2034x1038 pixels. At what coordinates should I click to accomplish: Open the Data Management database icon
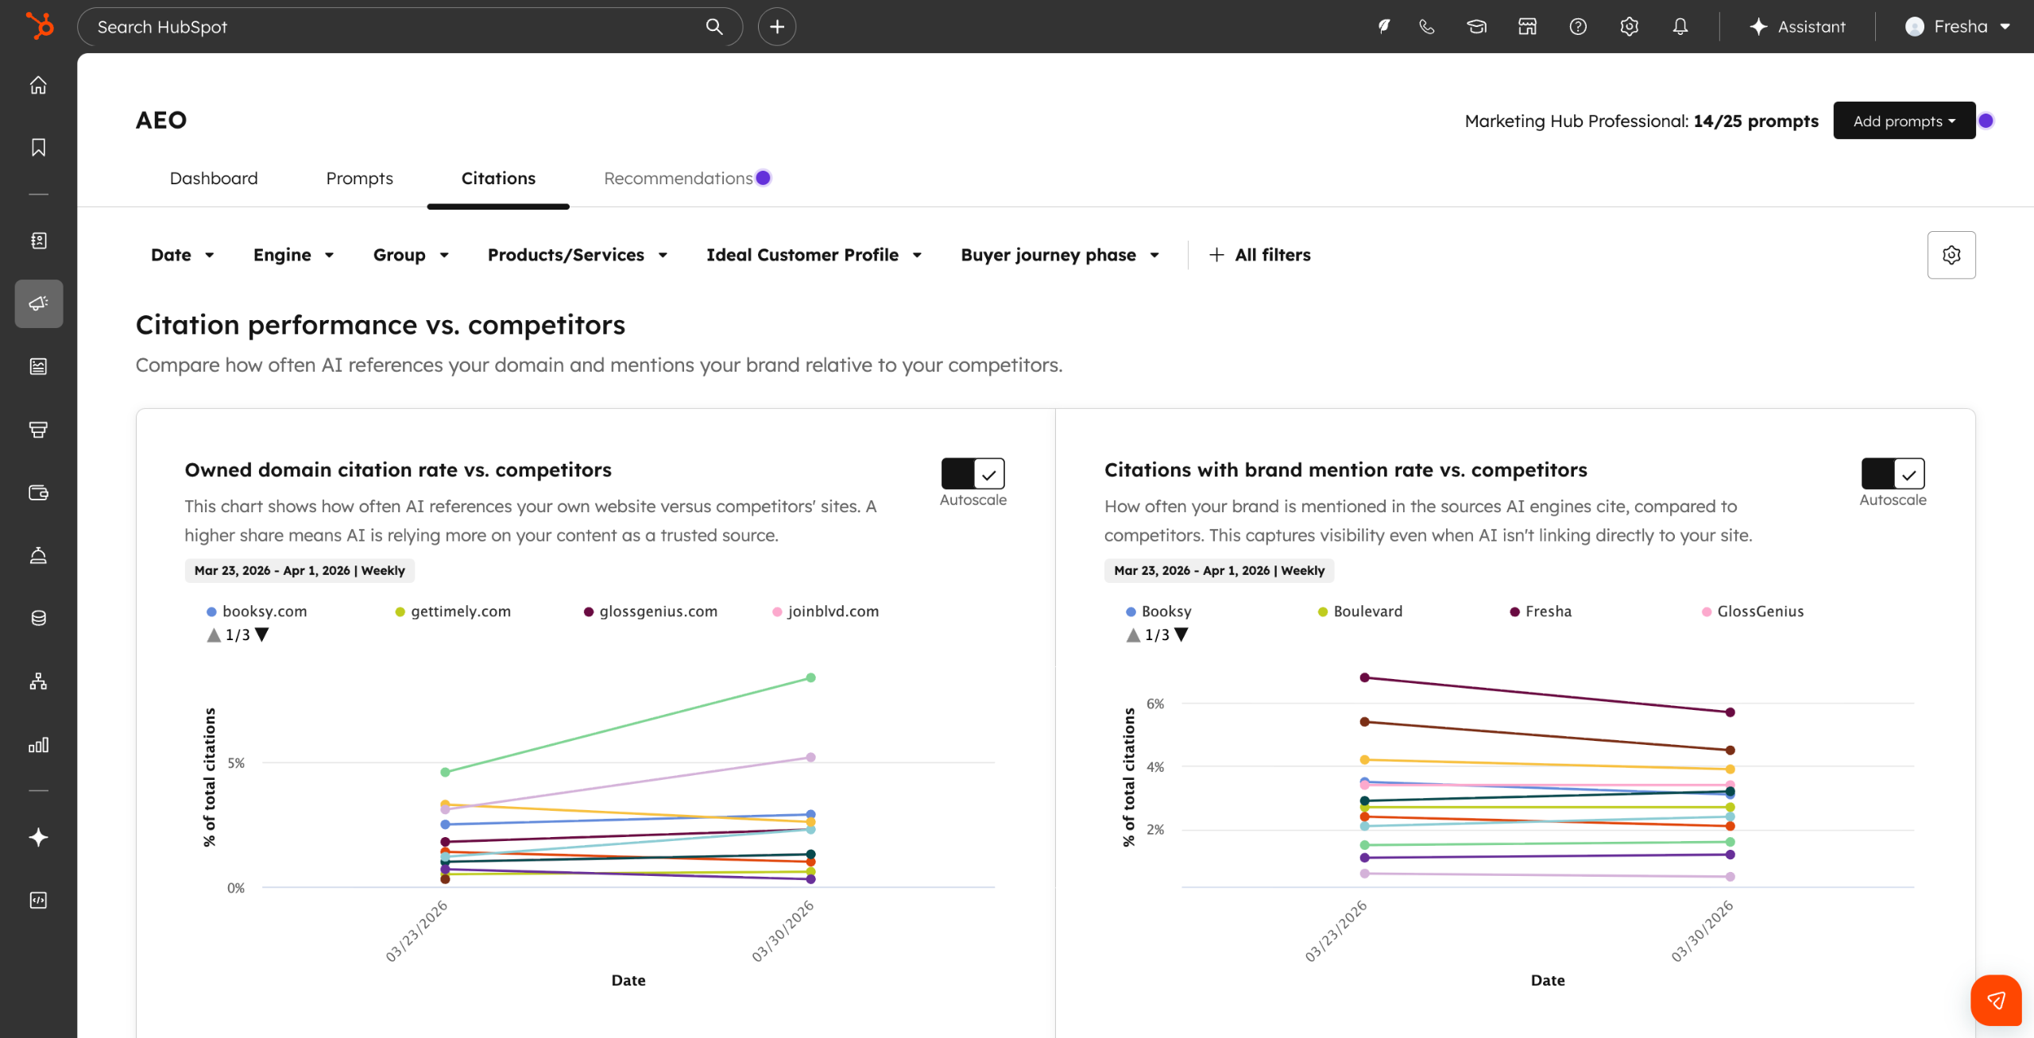(x=38, y=618)
